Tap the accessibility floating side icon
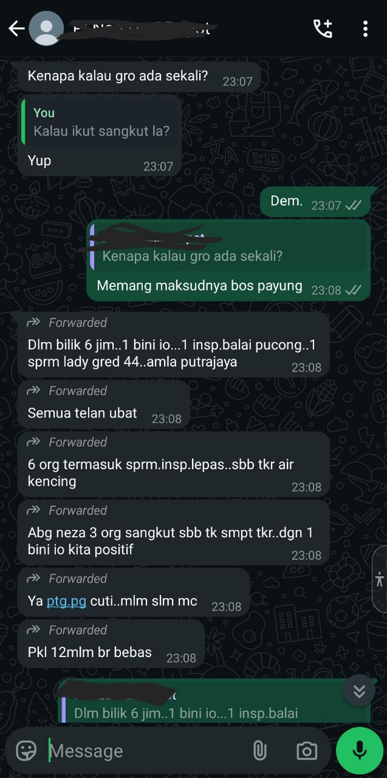 click(380, 579)
